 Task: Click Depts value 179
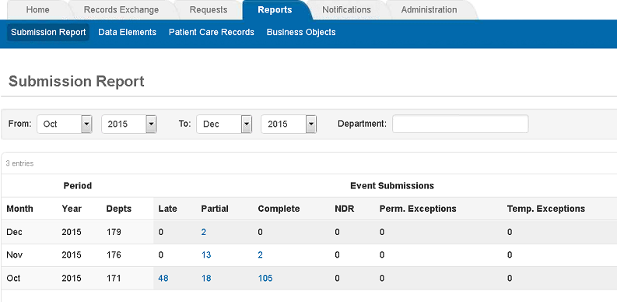pyautogui.click(x=114, y=232)
